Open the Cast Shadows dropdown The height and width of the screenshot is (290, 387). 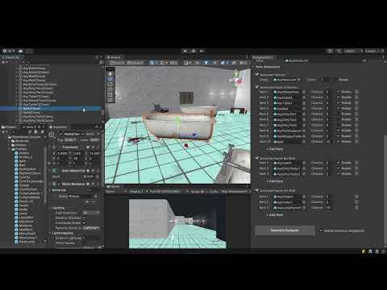[x=91, y=213]
